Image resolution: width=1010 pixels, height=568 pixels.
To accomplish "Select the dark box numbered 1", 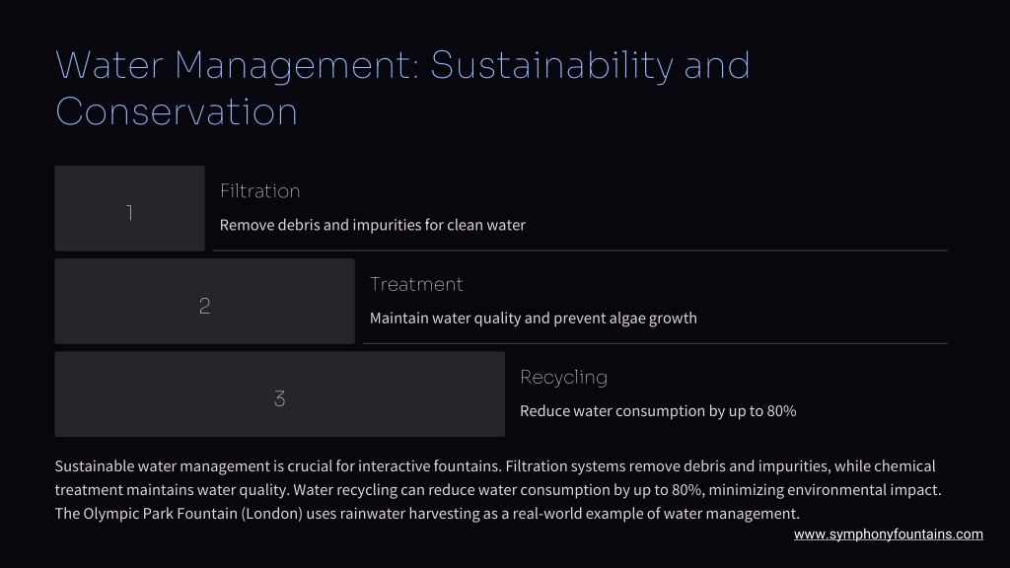I will tap(129, 208).
